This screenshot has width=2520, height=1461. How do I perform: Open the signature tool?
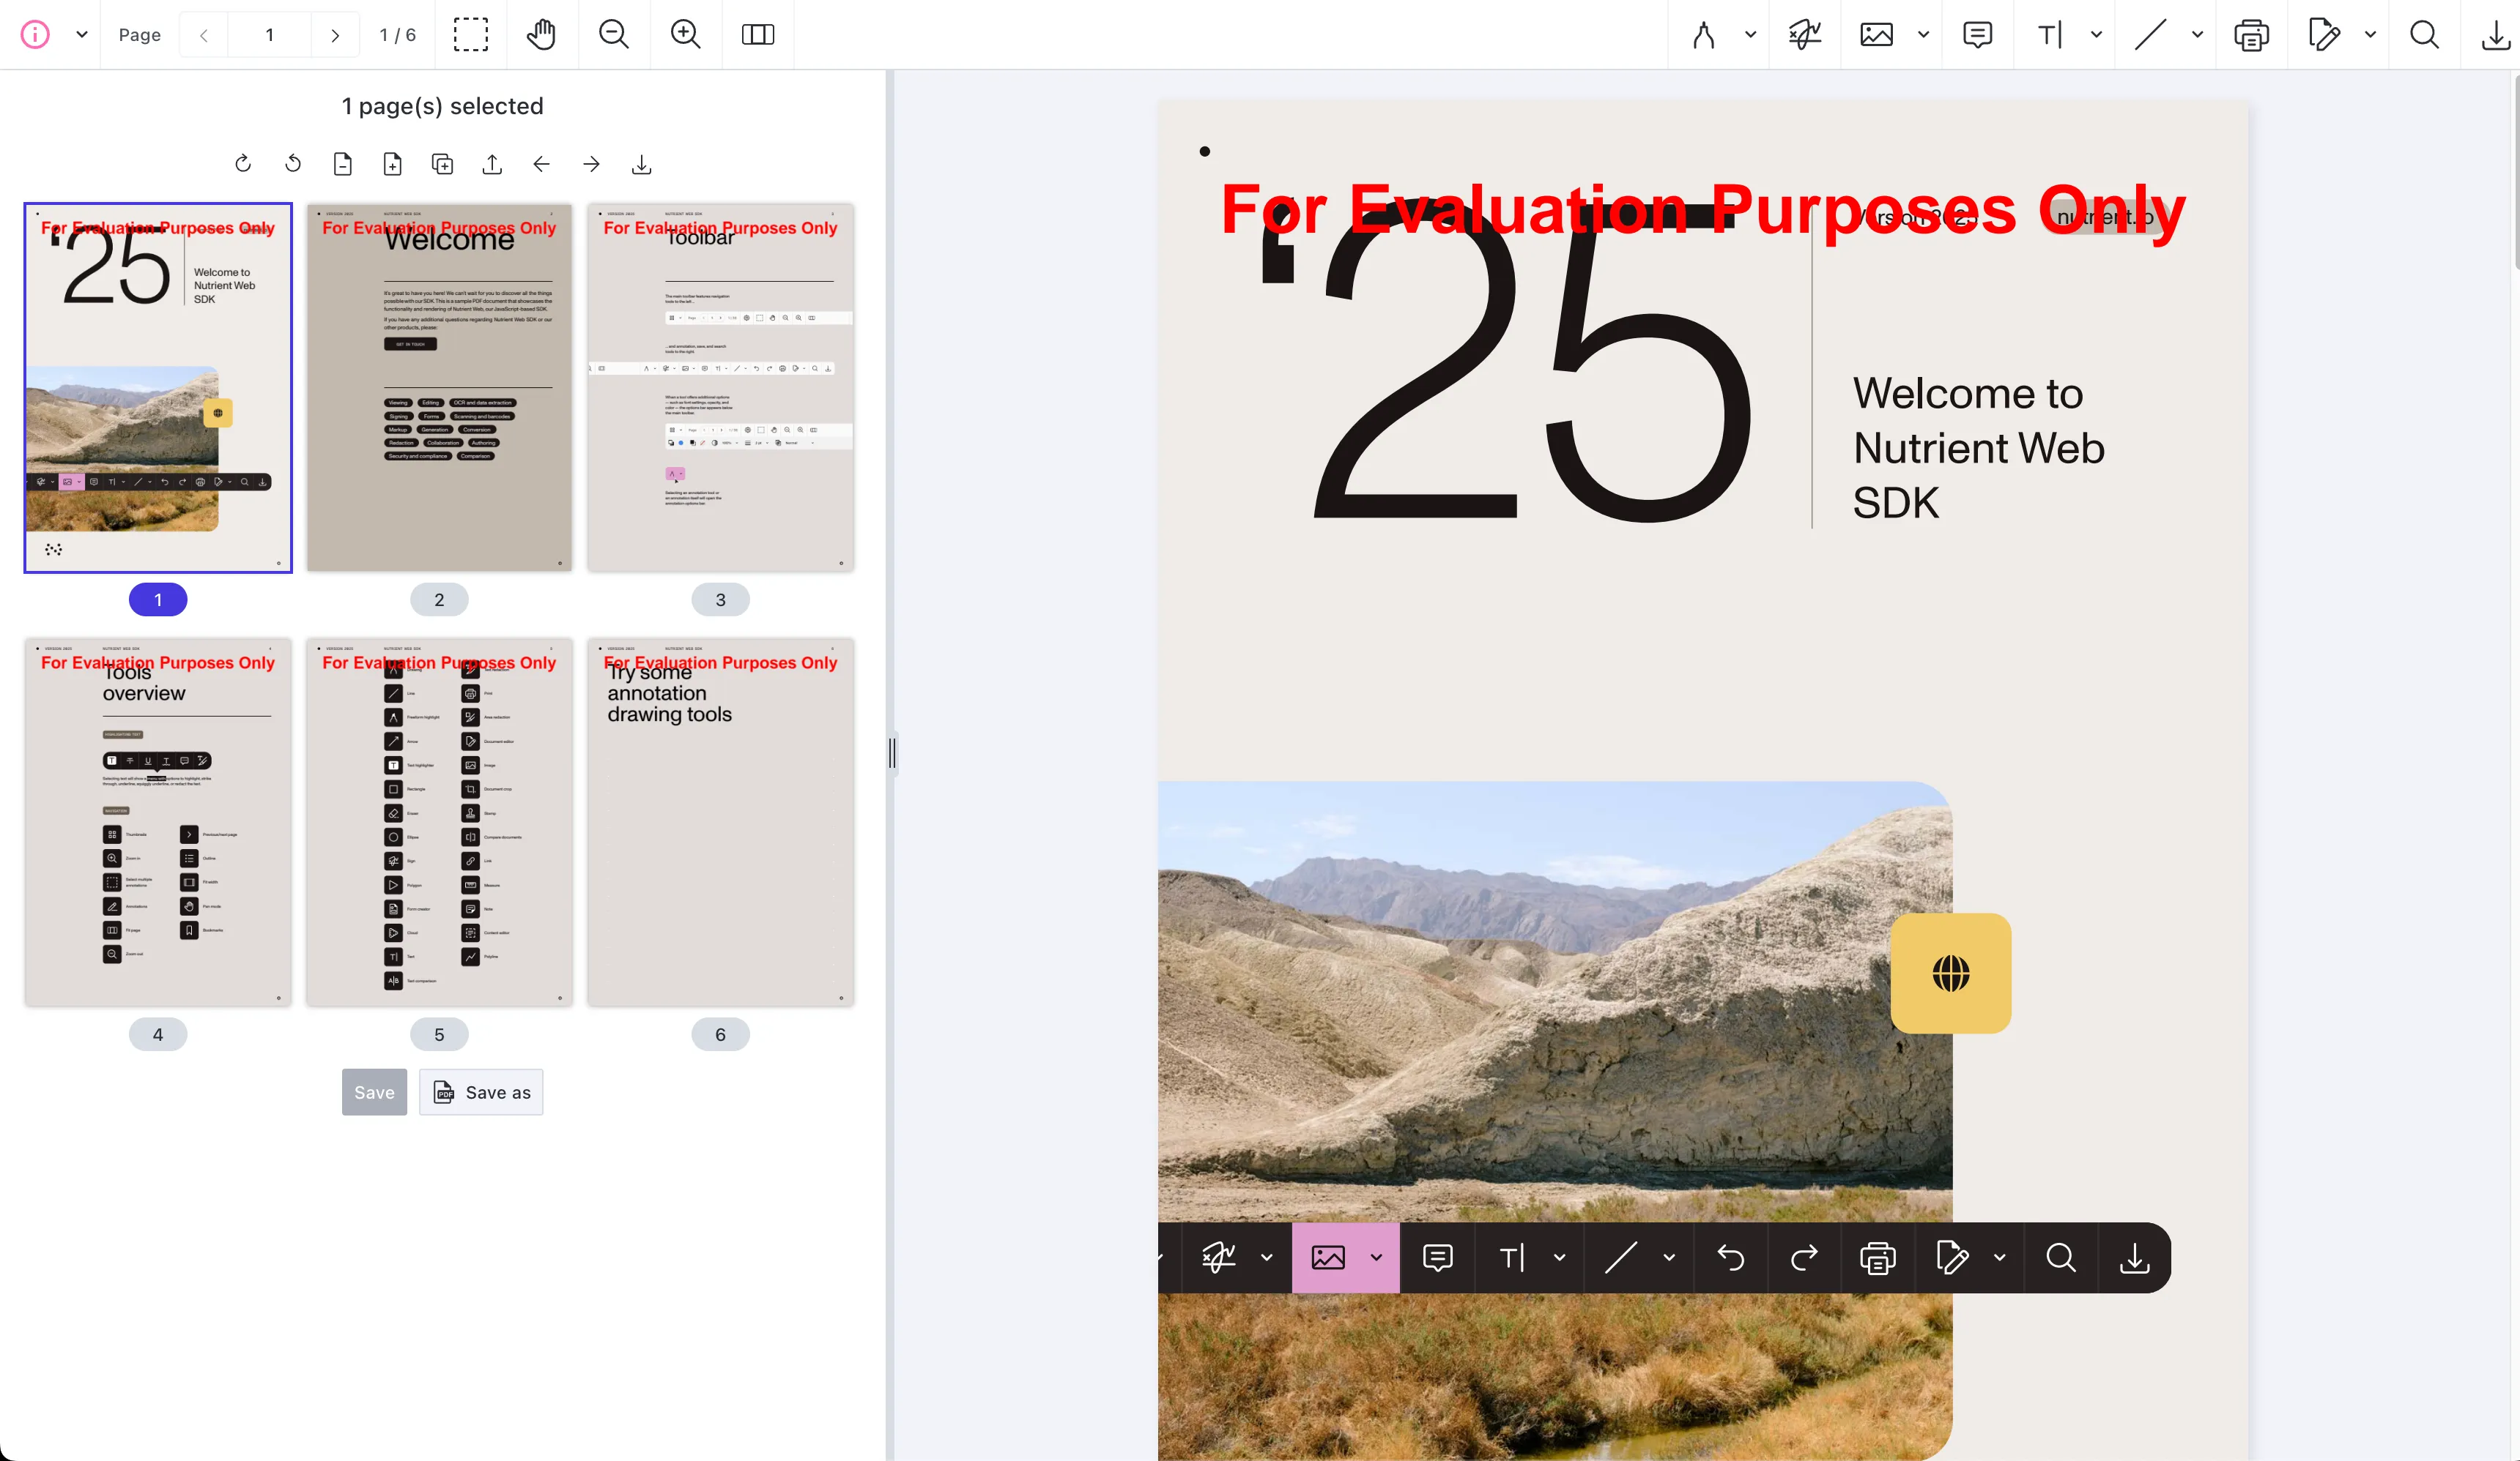[1805, 35]
